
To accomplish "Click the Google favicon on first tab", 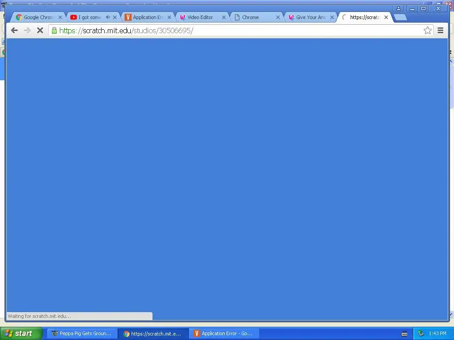I will [x=19, y=17].
